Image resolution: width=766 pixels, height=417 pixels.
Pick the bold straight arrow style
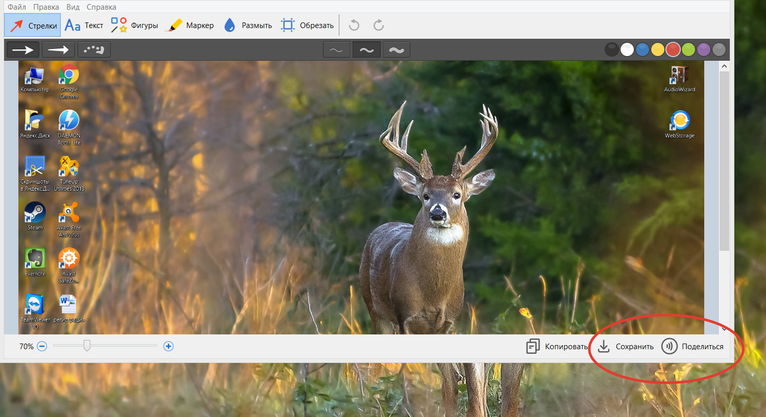click(23, 49)
